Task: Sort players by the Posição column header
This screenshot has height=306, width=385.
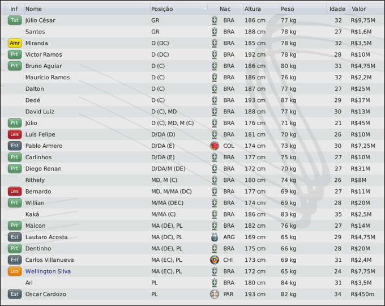Action: 162,9
